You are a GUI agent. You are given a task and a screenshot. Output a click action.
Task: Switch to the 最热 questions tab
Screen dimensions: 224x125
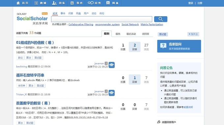click(118, 34)
